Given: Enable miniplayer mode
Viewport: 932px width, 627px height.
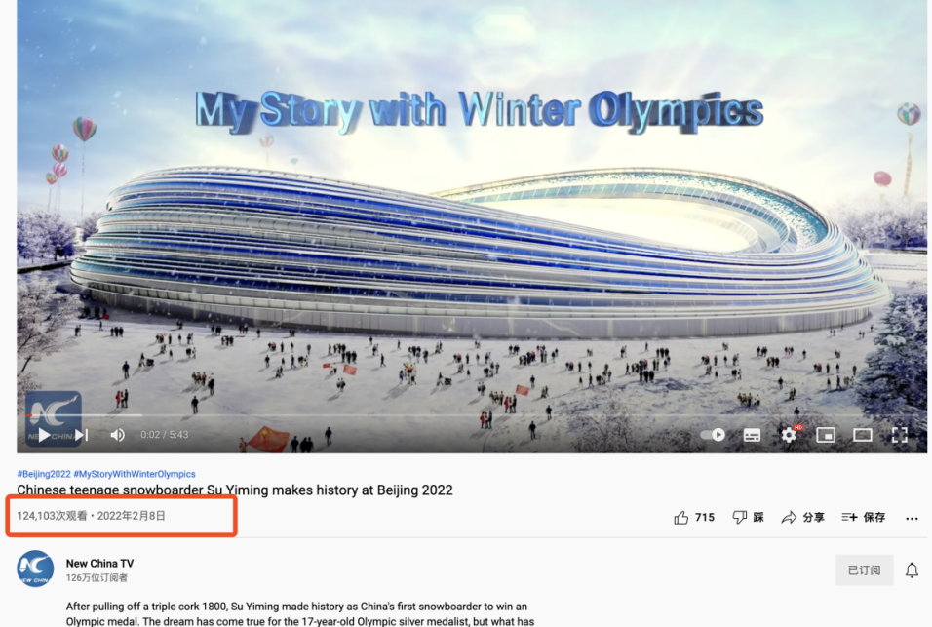Looking at the screenshot, I should tap(826, 435).
